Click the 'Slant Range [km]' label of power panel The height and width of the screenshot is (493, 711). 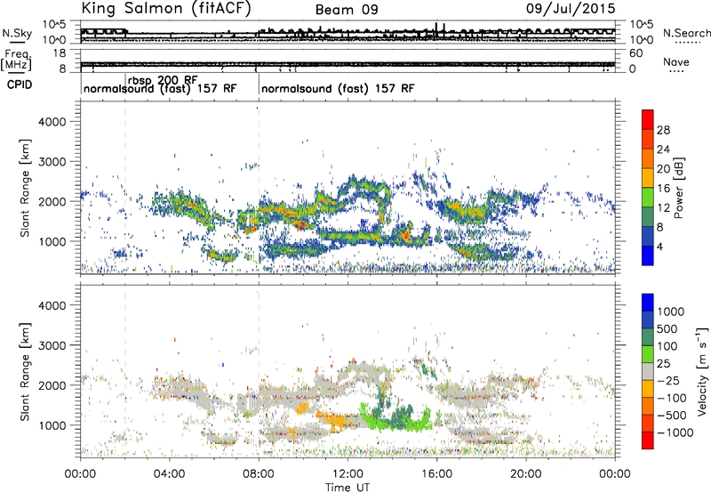tap(25, 188)
